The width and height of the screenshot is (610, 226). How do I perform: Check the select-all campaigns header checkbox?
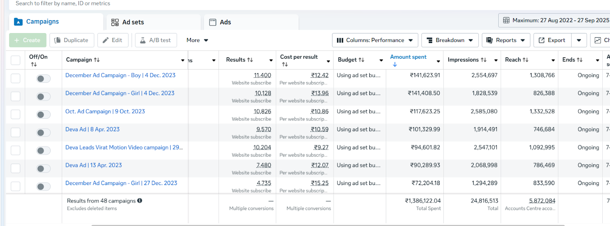point(15,60)
